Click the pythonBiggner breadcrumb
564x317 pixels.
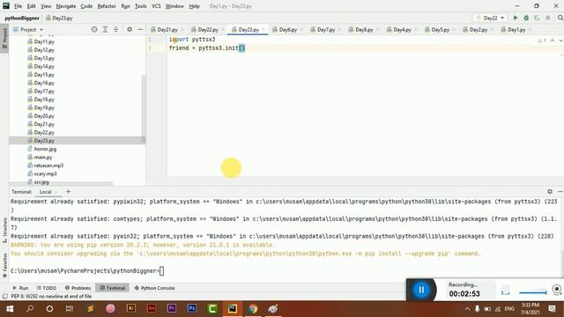click(22, 18)
